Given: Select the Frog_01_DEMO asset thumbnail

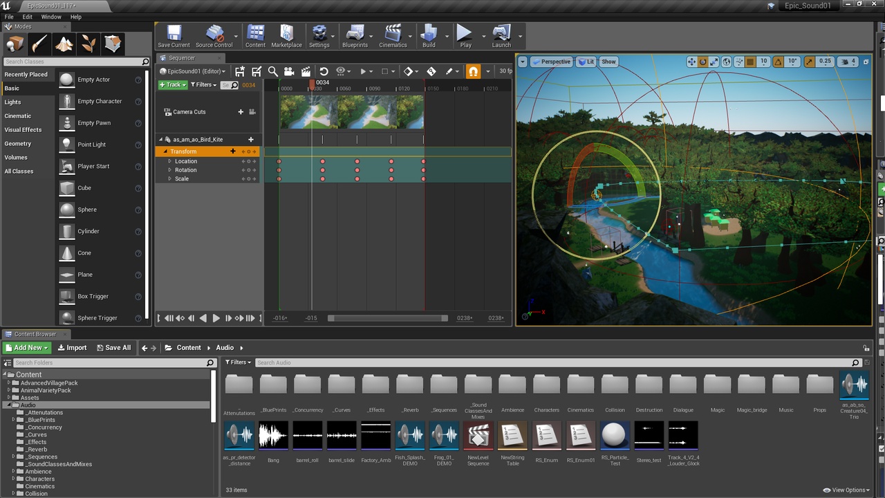Looking at the screenshot, I should tap(444, 436).
